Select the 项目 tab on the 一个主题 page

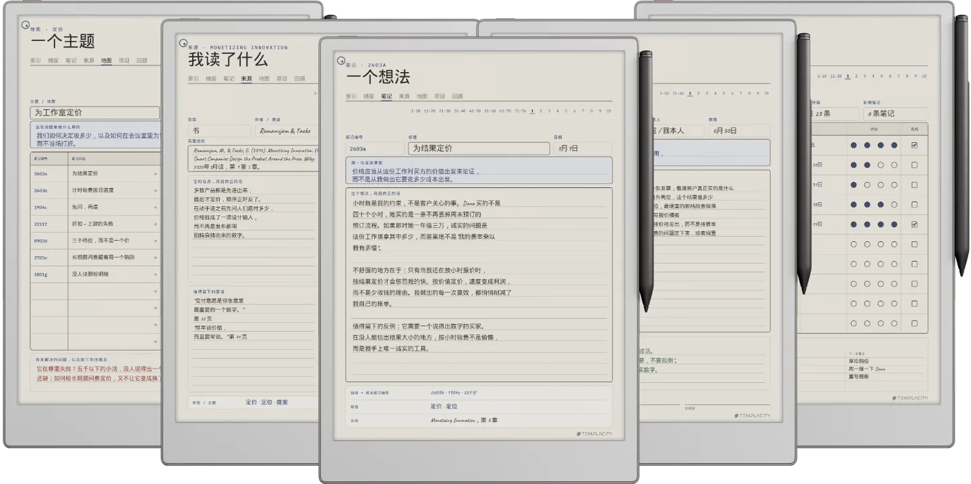coord(124,61)
